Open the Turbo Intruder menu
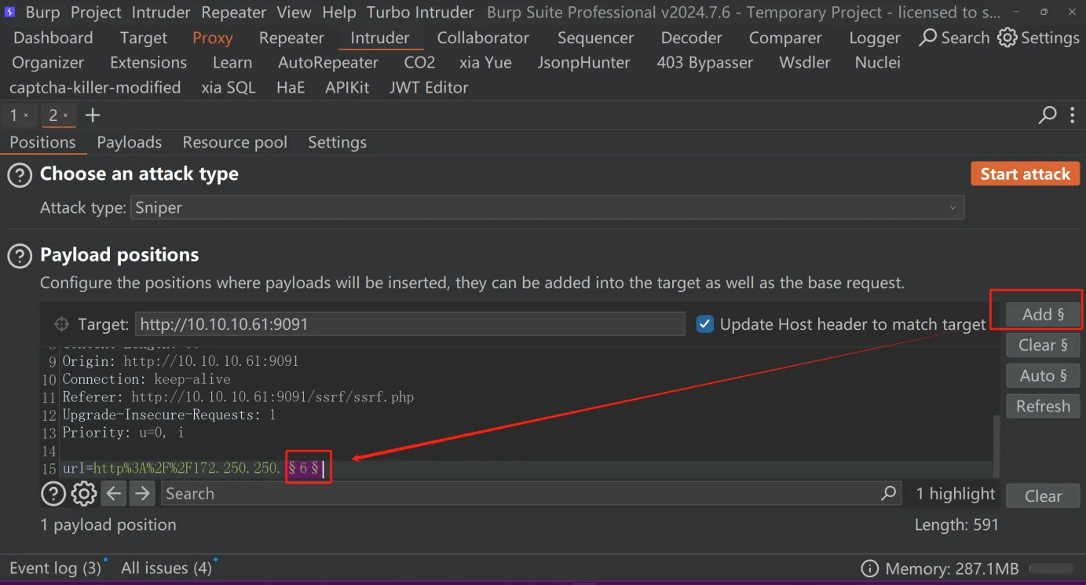This screenshot has width=1086, height=585. point(420,13)
